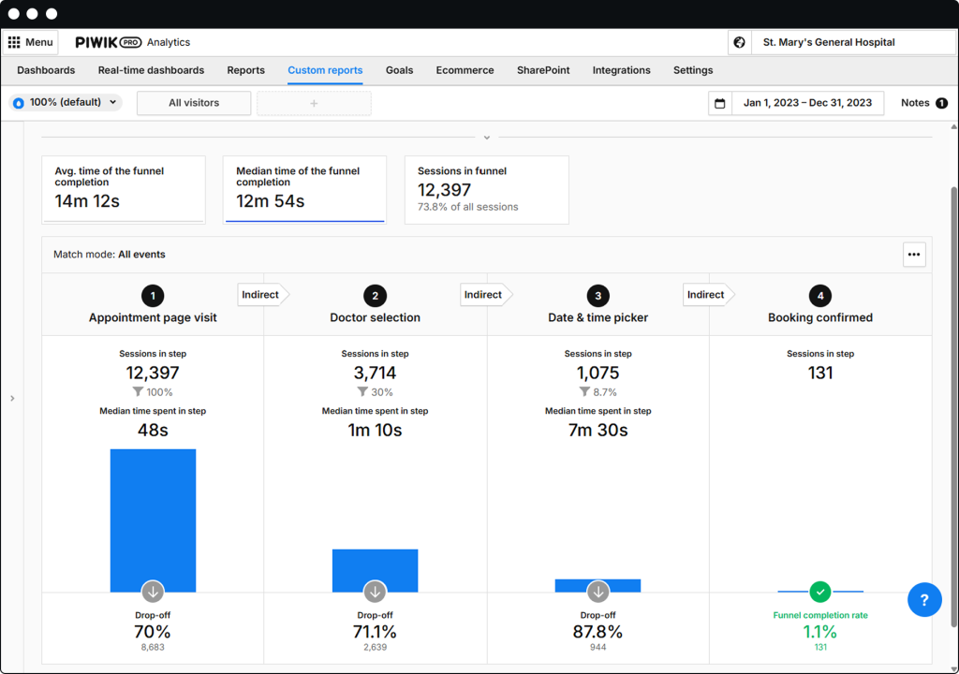Click the calendar icon for date range
The width and height of the screenshot is (959, 674).
(720, 103)
